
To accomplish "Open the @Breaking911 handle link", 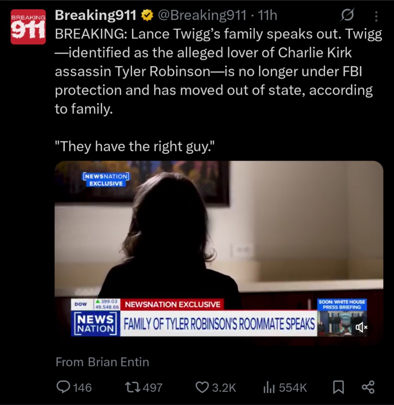I will [202, 15].
